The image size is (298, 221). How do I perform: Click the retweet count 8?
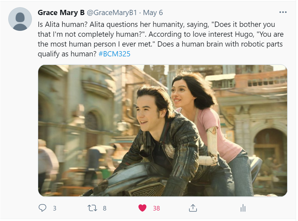(x=104, y=208)
